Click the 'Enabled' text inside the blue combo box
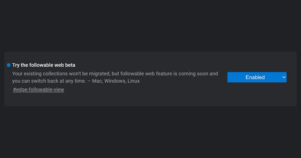Image resolution: width=301 pixels, height=158 pixels. [x=255, y=77]
